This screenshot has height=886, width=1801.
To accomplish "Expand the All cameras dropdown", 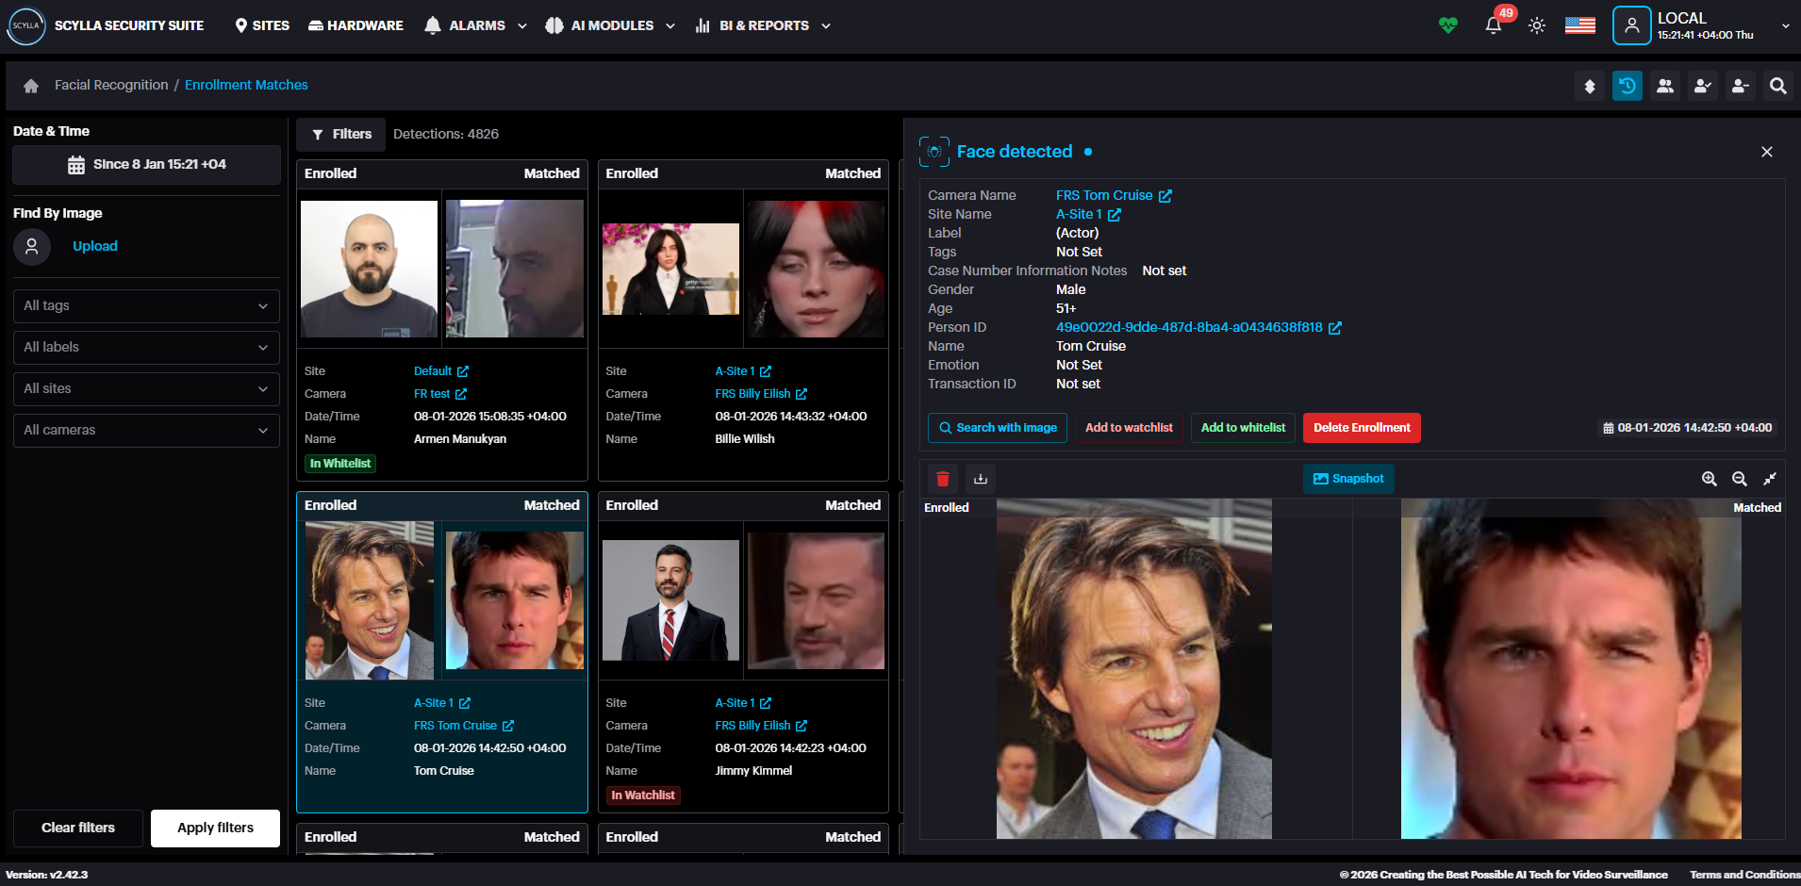I will click(146, 430).
